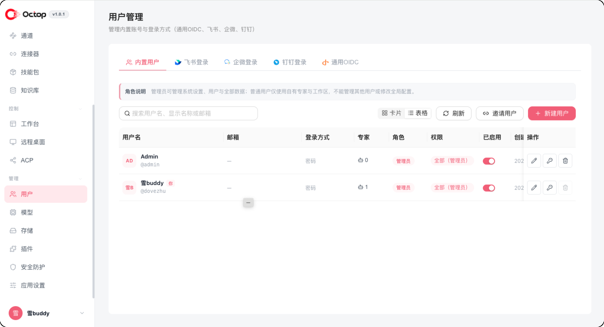Switch to the 企微登录 tab
Viewport: 604px width, 327px height.
(241, 62)
